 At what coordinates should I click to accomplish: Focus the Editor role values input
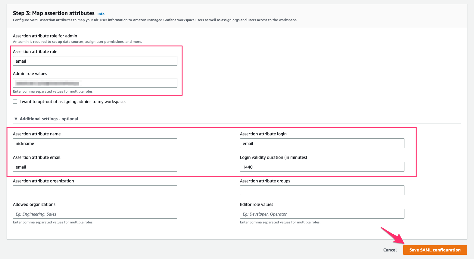(x=322, y=214)
